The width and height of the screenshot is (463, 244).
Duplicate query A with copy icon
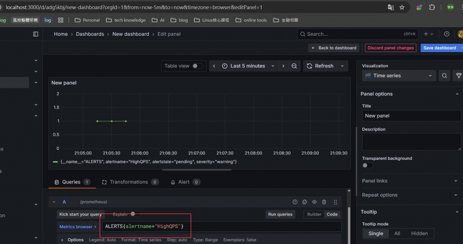tap(304, 202)
